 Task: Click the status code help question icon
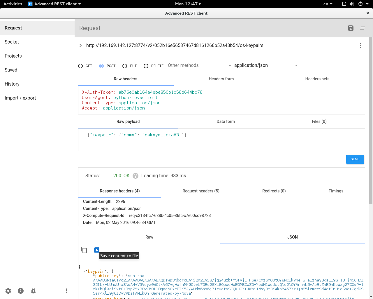pos(136,176)
